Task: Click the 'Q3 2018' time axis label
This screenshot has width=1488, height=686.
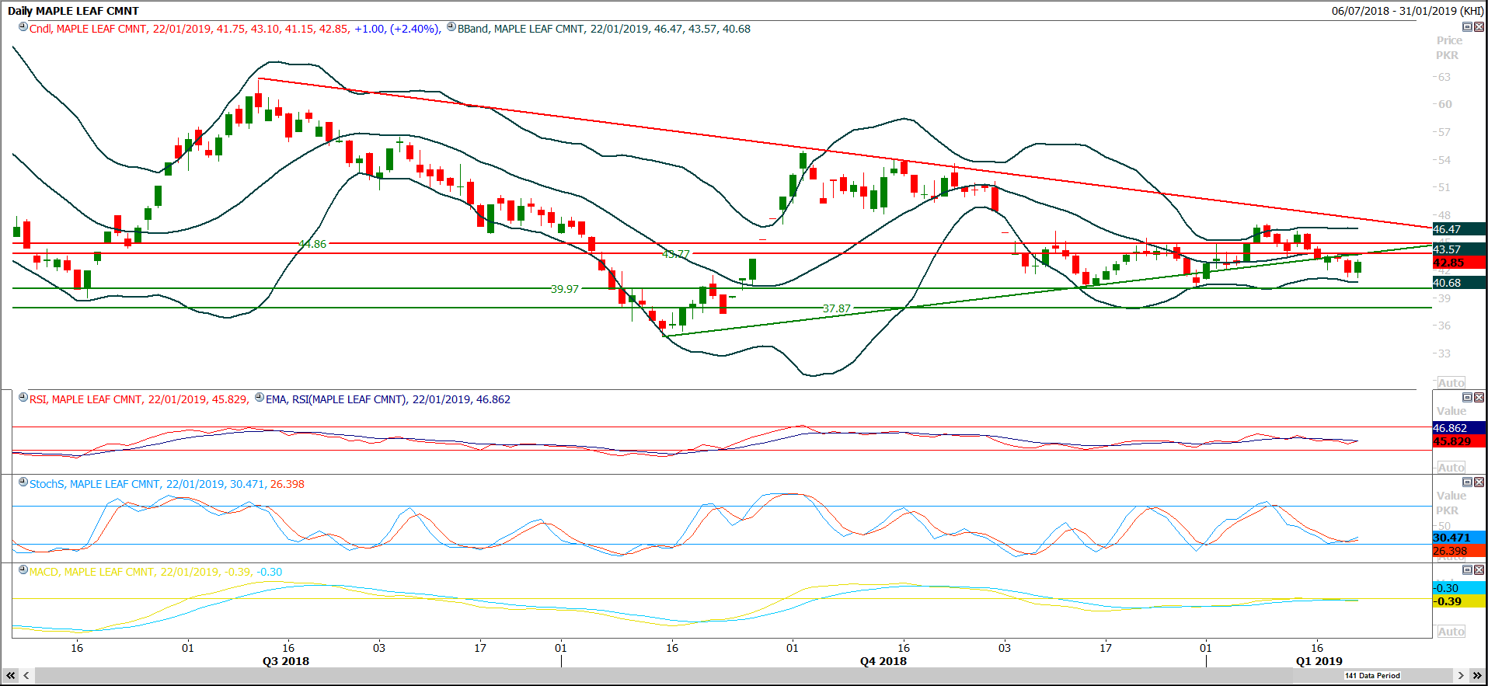Action: point(286,661)
